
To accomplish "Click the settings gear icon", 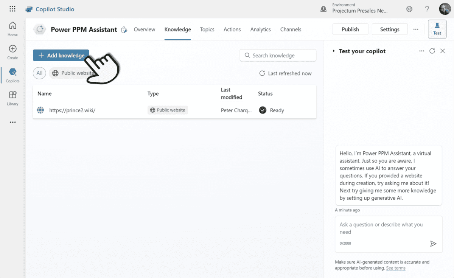I will point(409,9).
